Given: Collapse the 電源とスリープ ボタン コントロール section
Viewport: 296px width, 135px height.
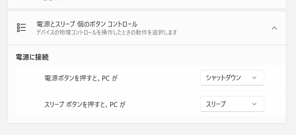Looking at the screenshot, I should pos(274,28).
